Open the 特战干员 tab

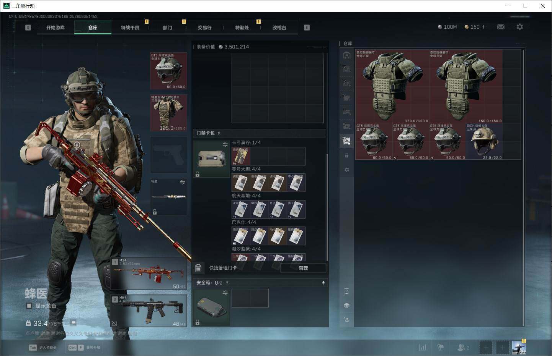(x=130, y=28)
